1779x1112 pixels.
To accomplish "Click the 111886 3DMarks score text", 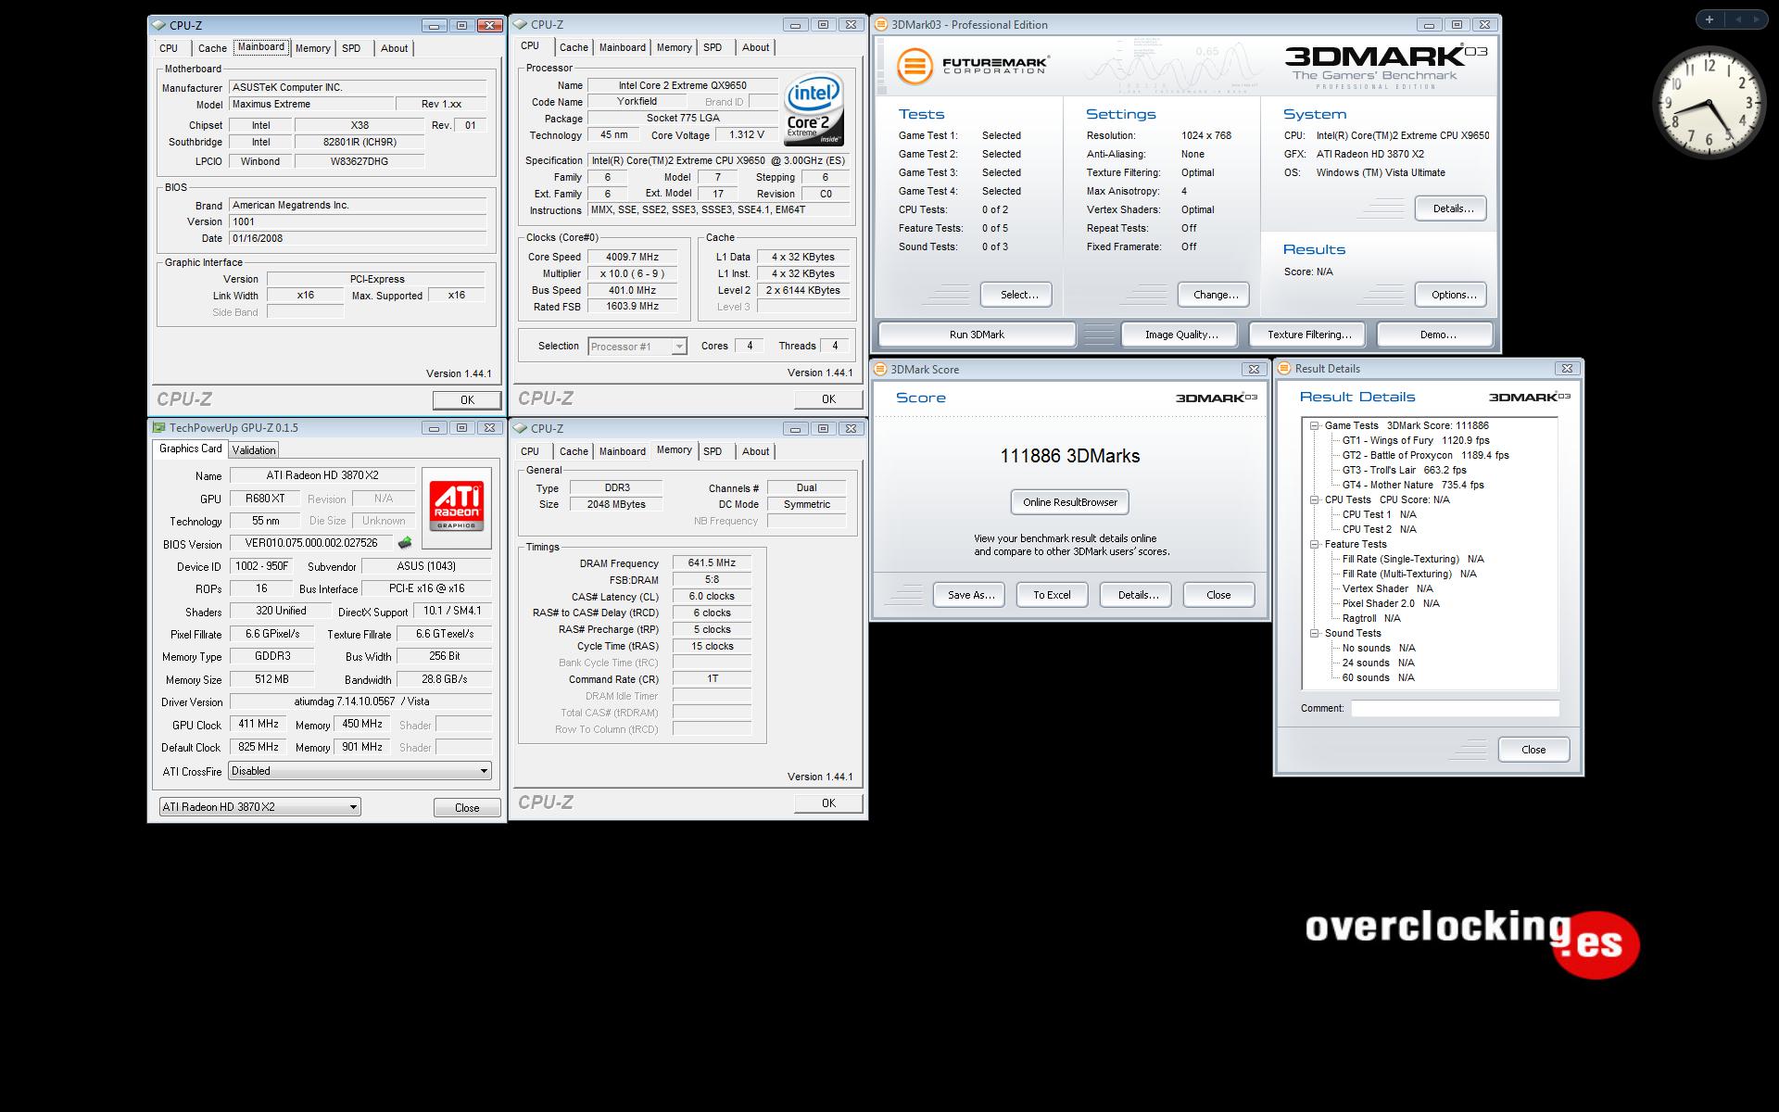I will pyautogui.click(x=1070, y=456).
